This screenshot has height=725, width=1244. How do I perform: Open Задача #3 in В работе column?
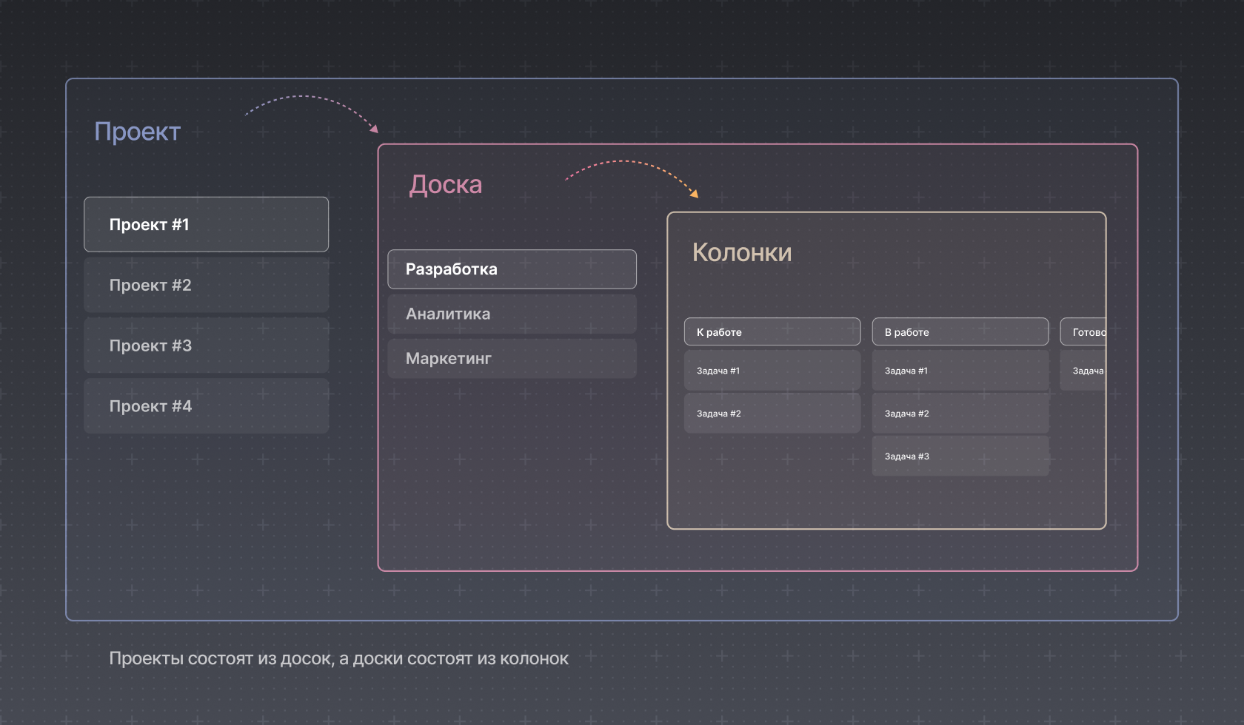pyautogui.click(x=960, y=456)
